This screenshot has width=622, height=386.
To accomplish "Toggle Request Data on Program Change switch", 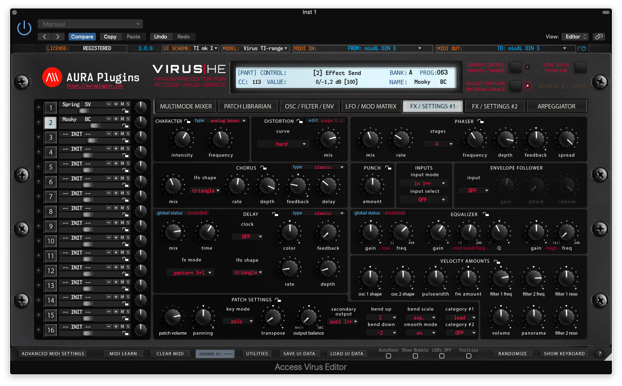I will pyautogui.click(x=516, y=86).
